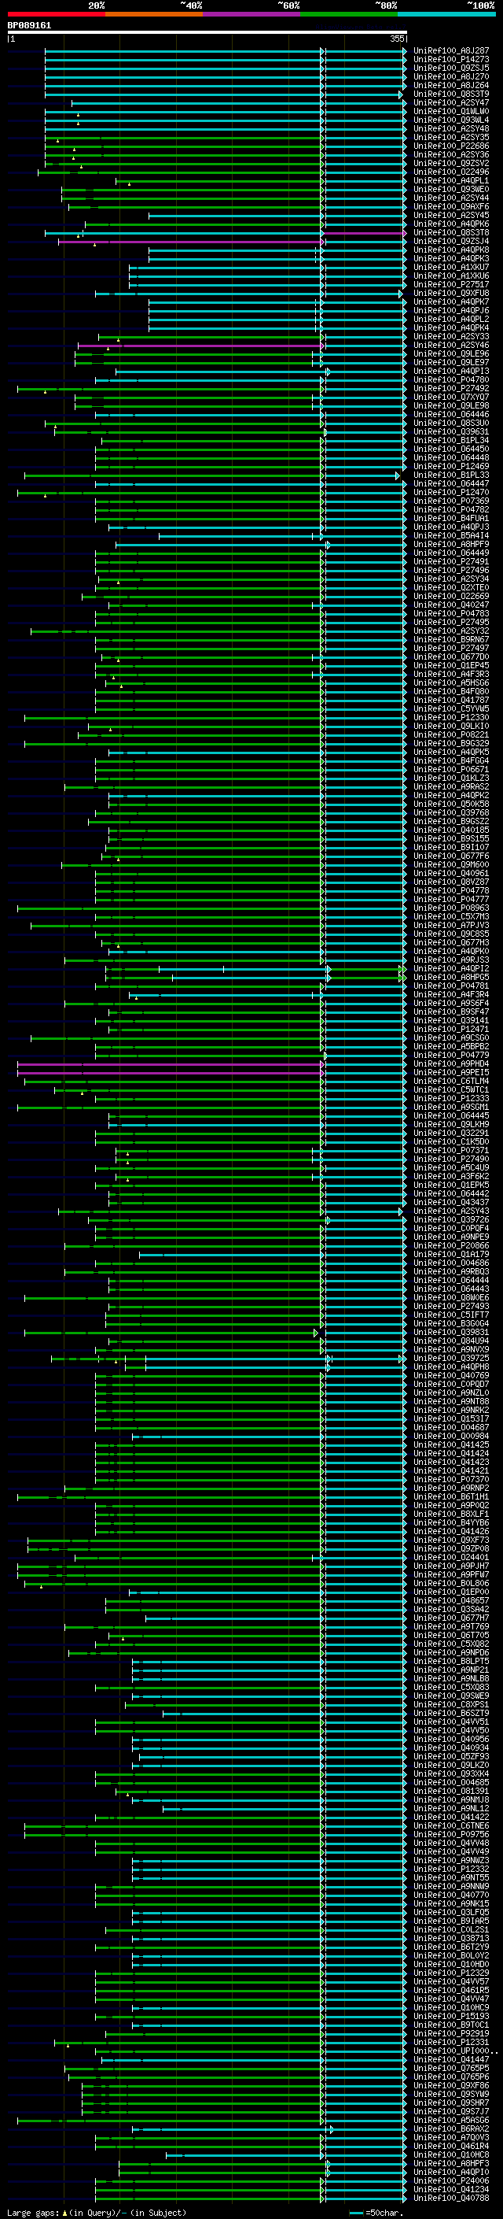Select the UniRef100_P22686 entry

coord(451,146)
